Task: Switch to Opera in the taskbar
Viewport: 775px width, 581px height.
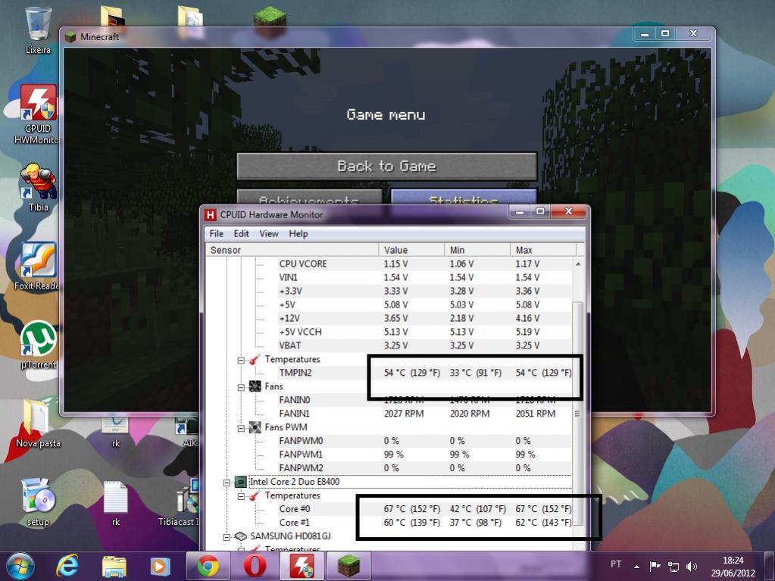Action: [255, 566]
